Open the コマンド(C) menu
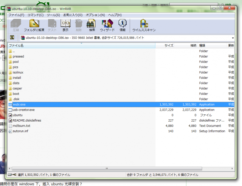Viewport: 242px width, 186px height. coord(36,15)
